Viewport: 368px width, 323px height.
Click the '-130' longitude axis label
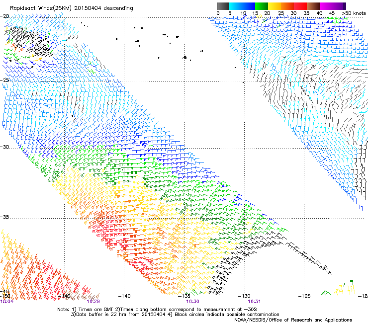coord(244,296)
